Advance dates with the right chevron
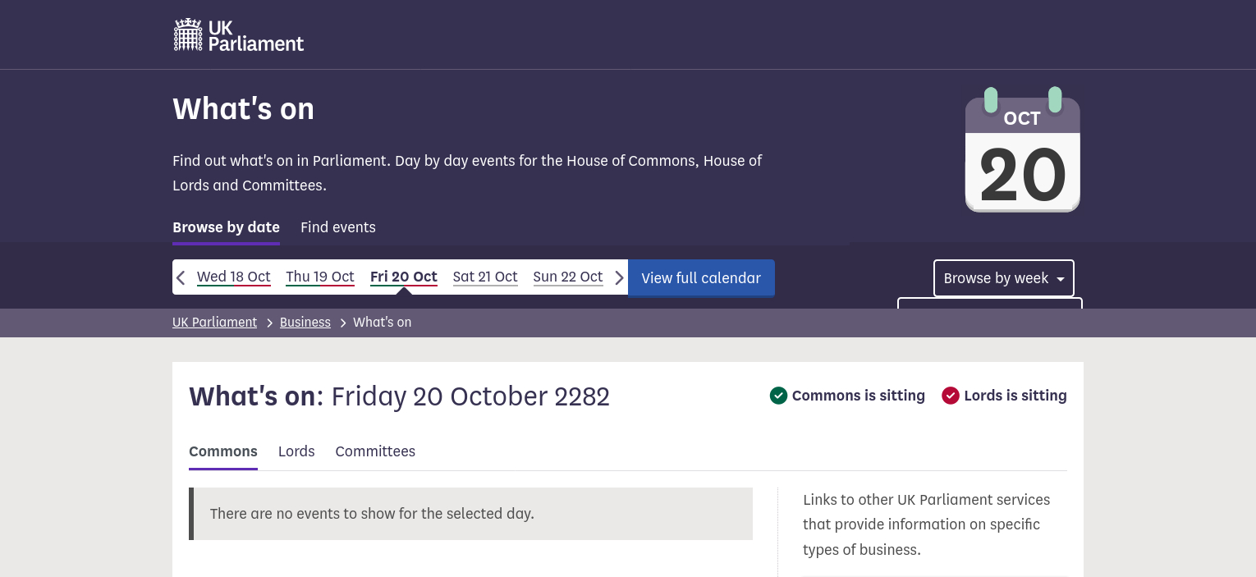Viewport: 1256px width, 577px height. click(619, 277)
